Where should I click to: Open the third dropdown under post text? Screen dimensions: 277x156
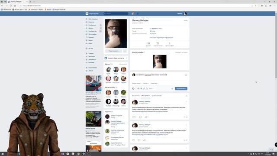point(155,83)
